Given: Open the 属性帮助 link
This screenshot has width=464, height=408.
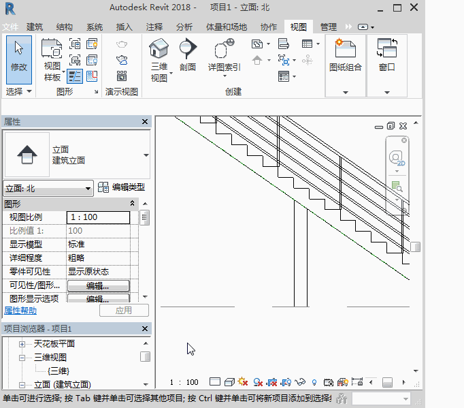Looking at the screenshot, I should (x=20, y=311).
